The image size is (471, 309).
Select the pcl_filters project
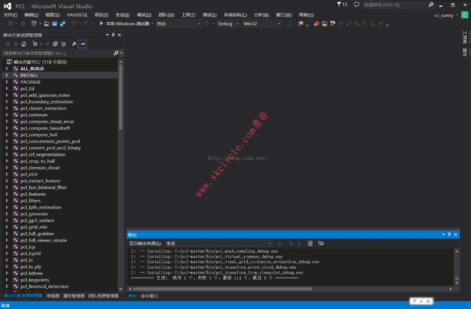coord(30,201)
